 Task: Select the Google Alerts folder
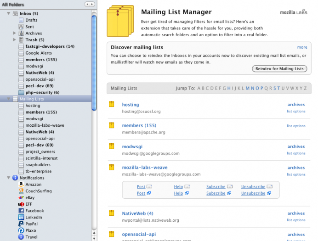coord(39,53)
